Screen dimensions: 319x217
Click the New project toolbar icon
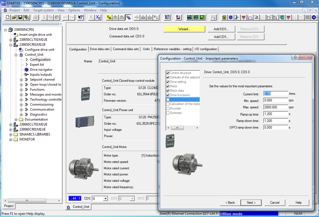[x=8, y=18]
